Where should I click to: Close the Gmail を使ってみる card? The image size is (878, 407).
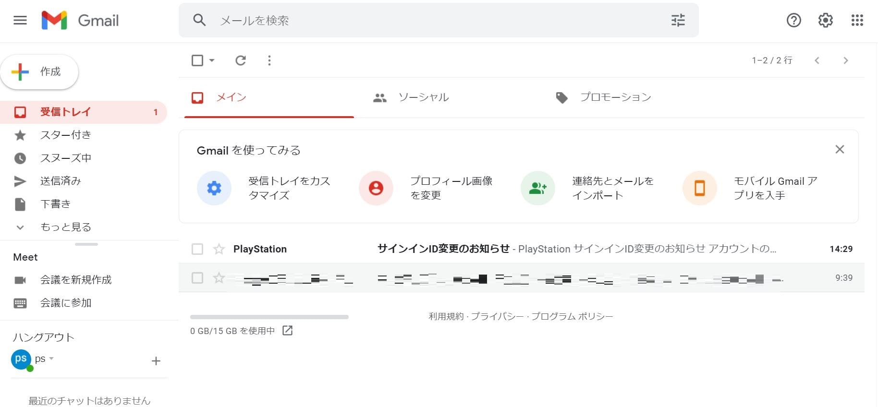840,149
